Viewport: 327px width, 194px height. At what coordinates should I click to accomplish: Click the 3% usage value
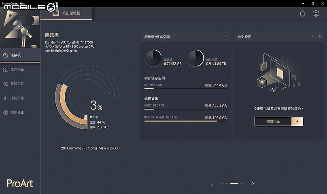coord(96,105)
